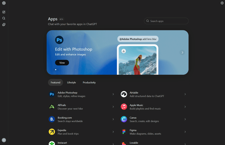Click the BETA badge next to Apps
Screen dimensions: 225x145
pos(61,19)
